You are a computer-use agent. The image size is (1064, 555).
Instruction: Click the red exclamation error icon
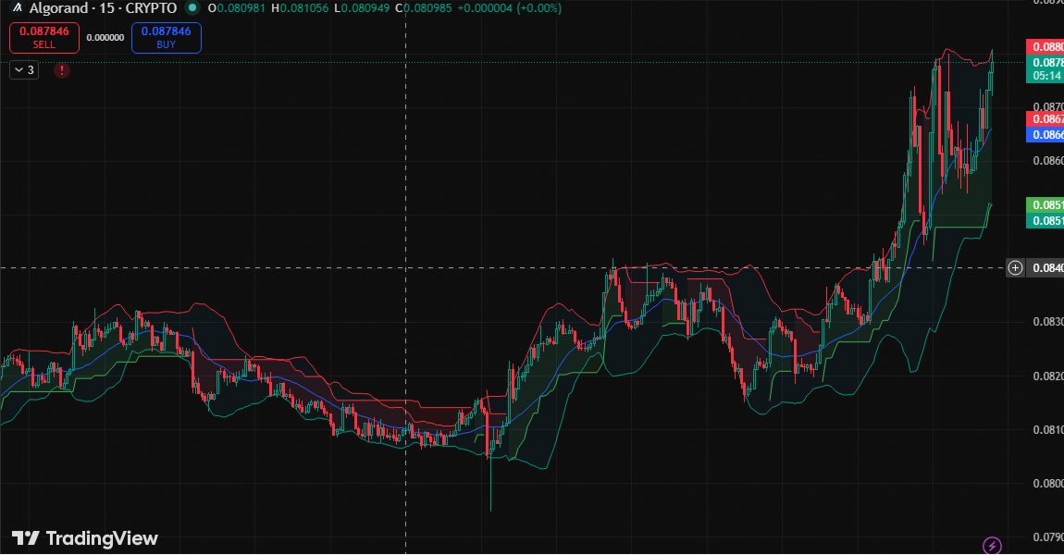(x=62, y=70)
